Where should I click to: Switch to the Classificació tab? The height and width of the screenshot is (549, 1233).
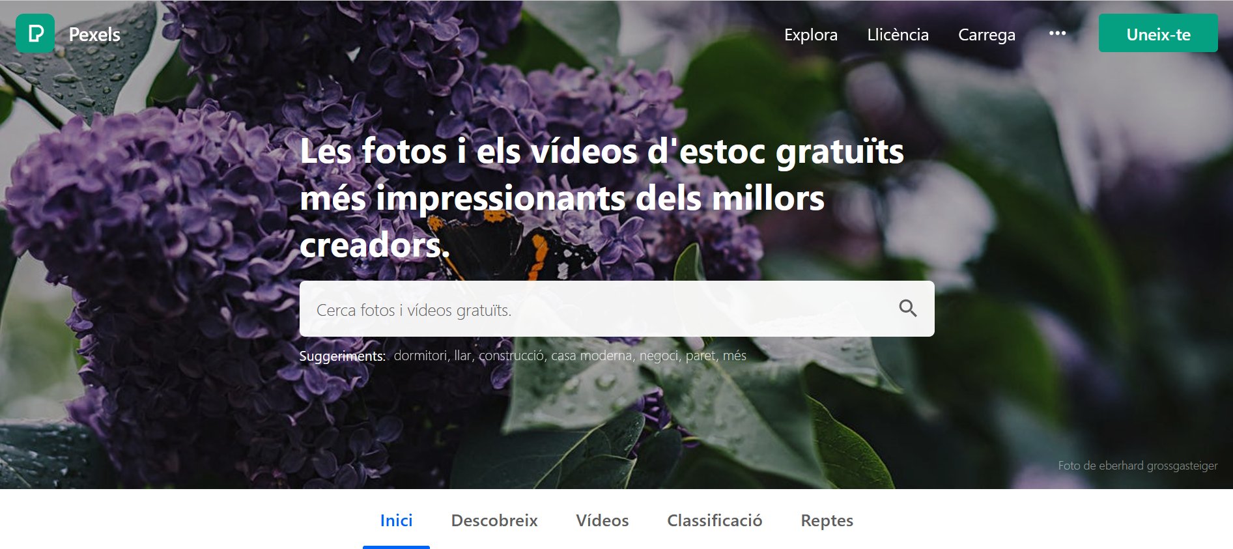tap(715, 520)
